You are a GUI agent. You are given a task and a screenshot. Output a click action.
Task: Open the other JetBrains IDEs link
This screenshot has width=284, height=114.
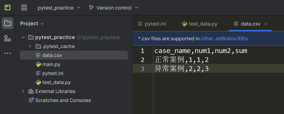tap(224, 39)
